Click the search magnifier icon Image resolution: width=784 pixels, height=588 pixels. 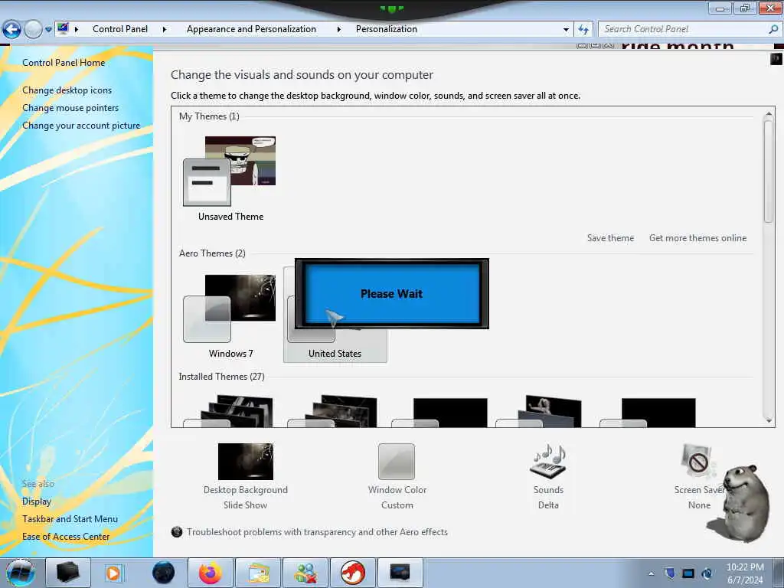pyautogui.click(x=773, y=29)
